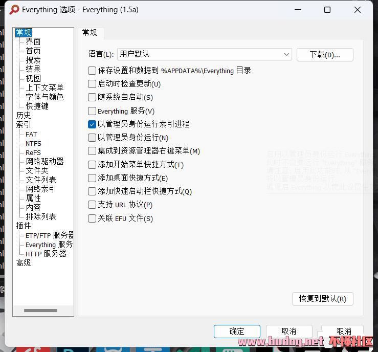Close the Everything options dialog
This screenshot has height=352, width=378.
(358, 10)
